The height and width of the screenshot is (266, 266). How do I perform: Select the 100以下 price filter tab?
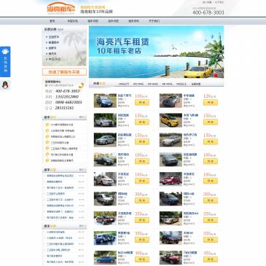pos(124,84)
